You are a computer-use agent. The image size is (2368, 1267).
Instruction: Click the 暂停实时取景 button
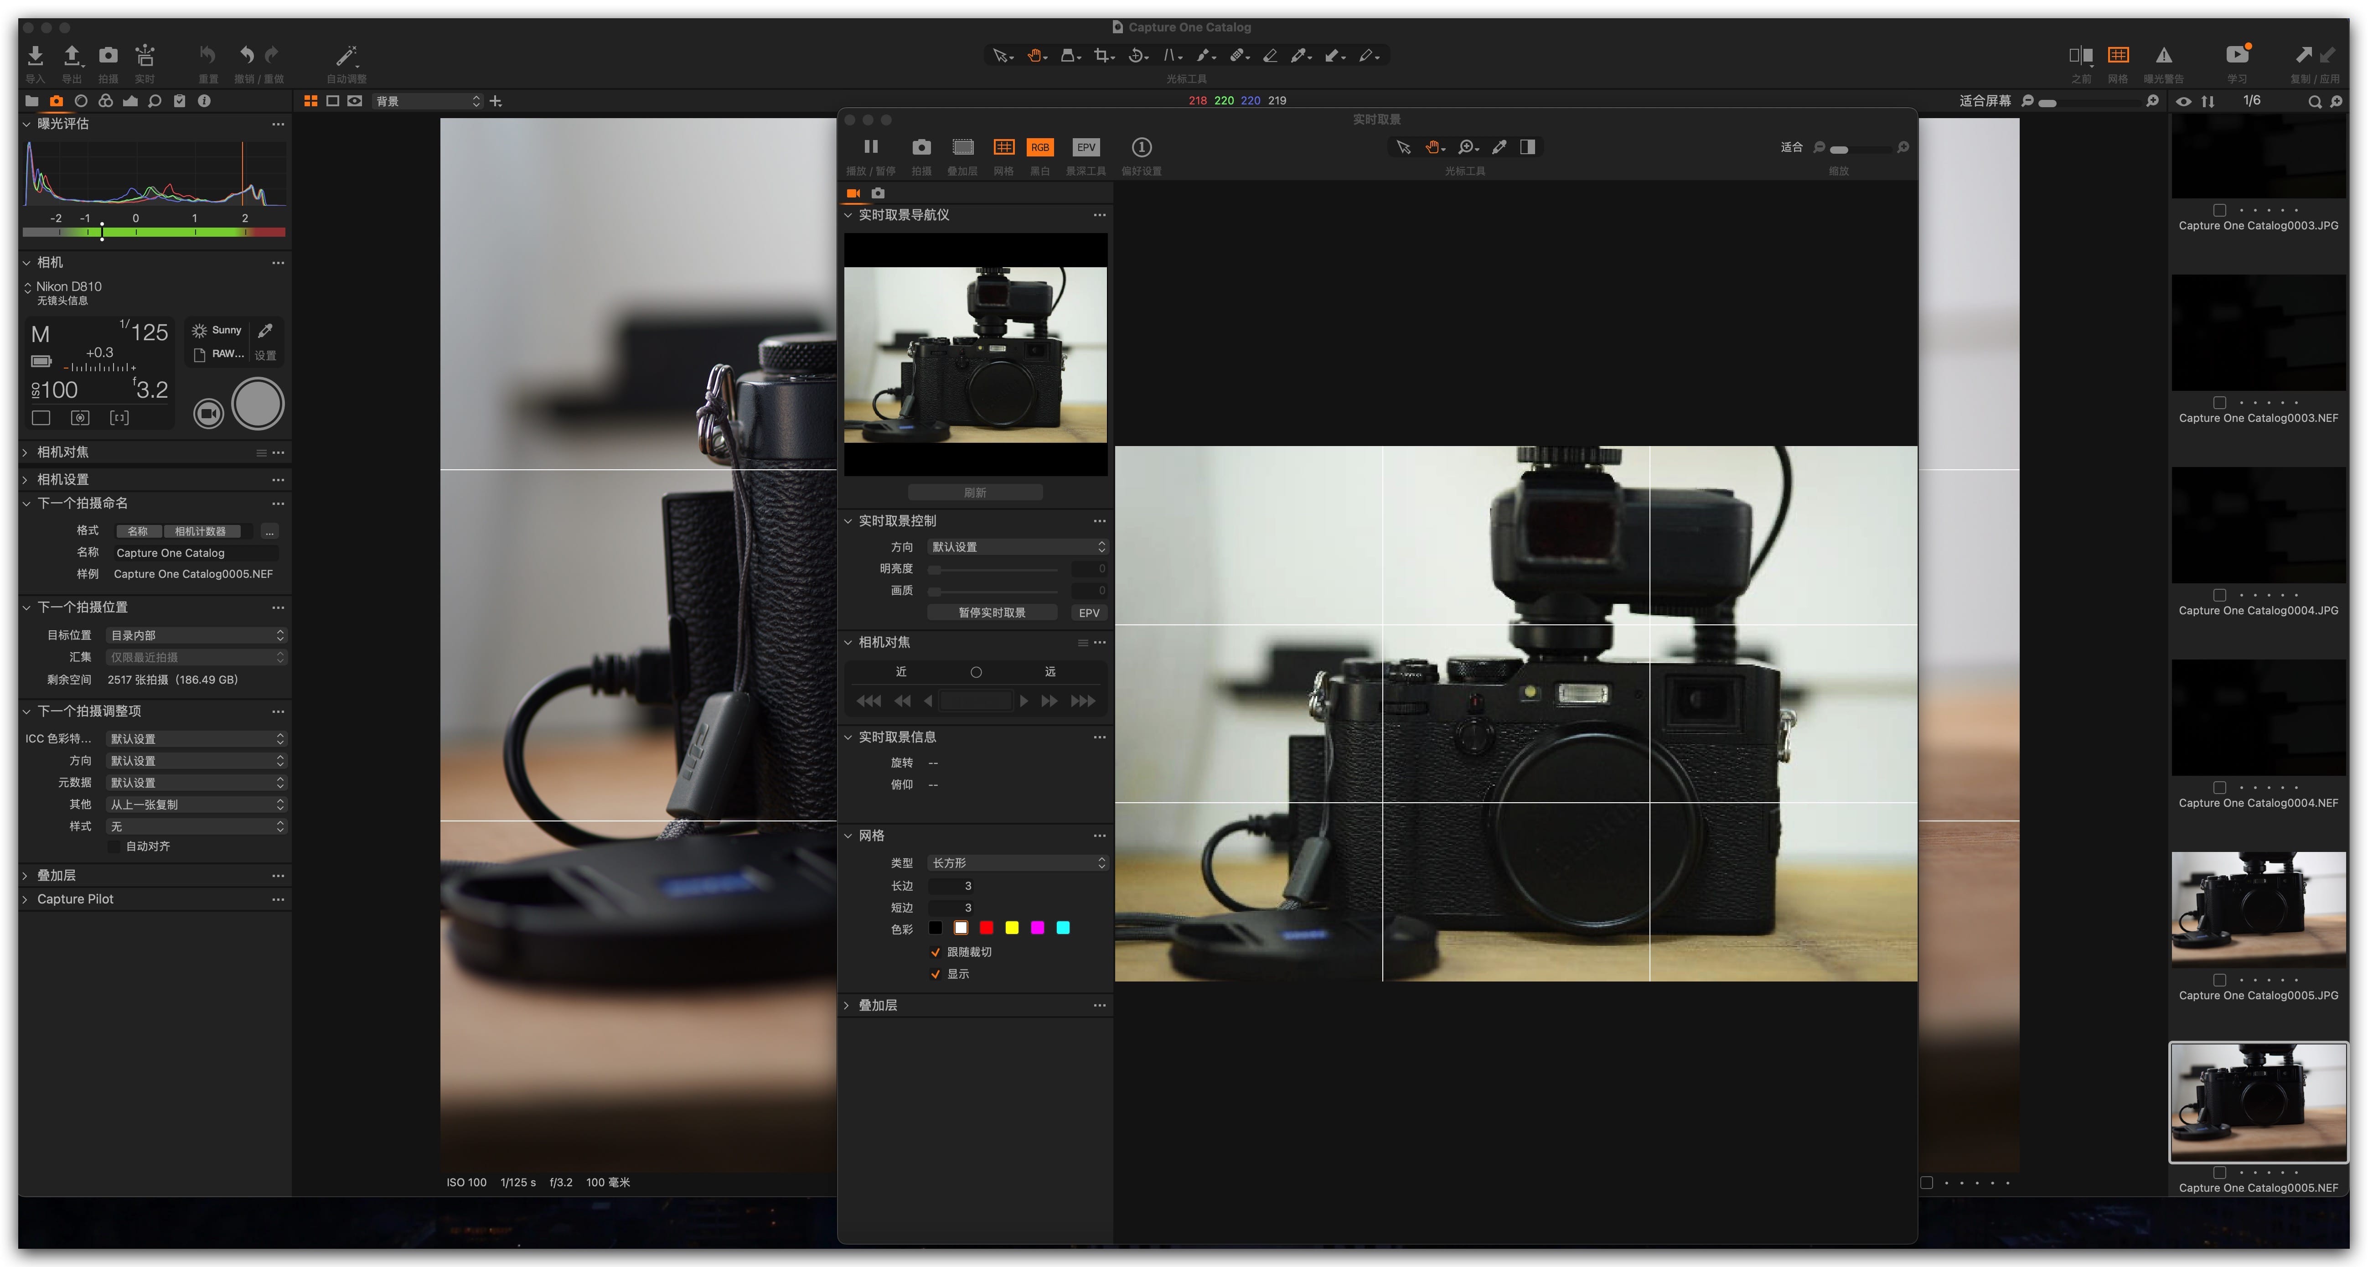click(992, 613)
